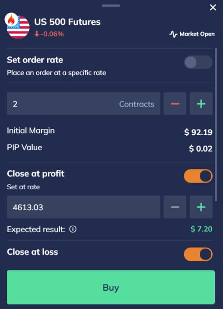Enable the Set order rate switch
Viewport: 223px width, 309px height.
(198, 62)
